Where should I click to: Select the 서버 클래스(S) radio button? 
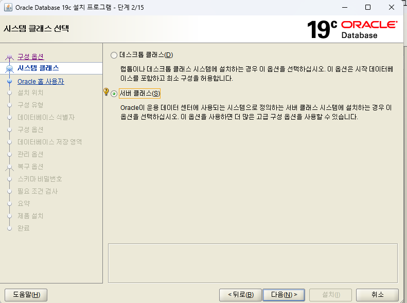click(114, 93)
